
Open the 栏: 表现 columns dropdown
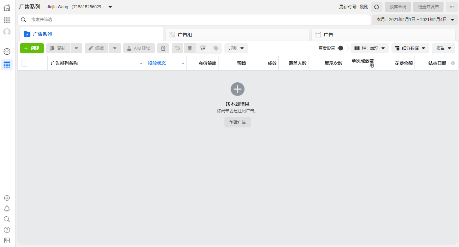[370, 48]
